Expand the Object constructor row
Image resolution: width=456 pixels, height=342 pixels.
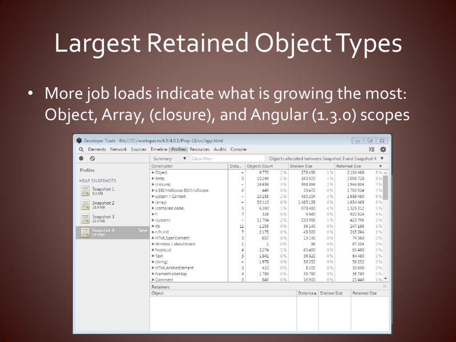pyautogui.click(x=153, y=172)
